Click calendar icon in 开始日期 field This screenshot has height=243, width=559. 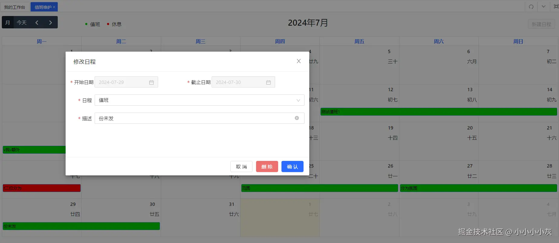pos(151,82)
